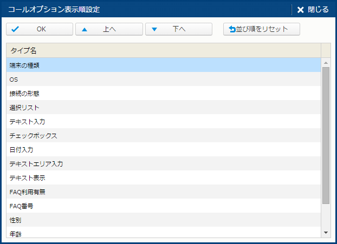Select the 性別 row
337x244 pixels.
163,220
